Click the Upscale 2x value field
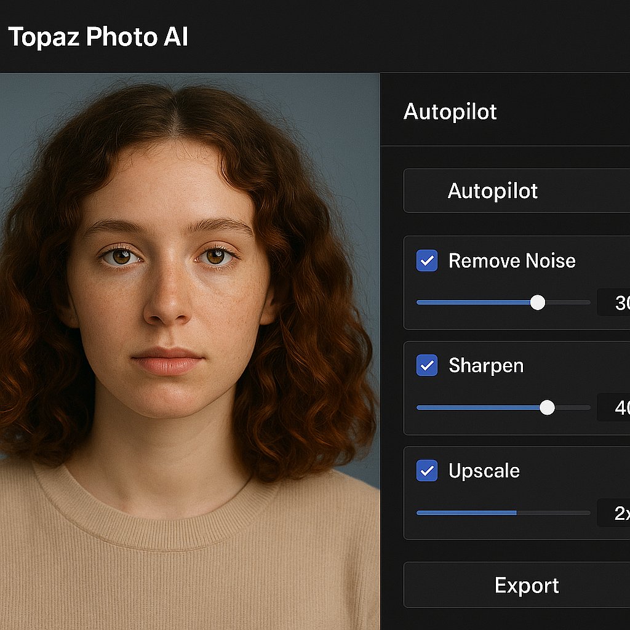 pos(613,512)
